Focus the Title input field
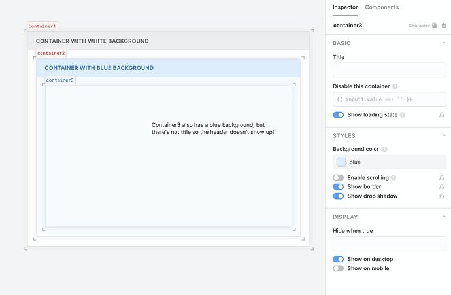The image size is (451, 295). pos(390,70)
